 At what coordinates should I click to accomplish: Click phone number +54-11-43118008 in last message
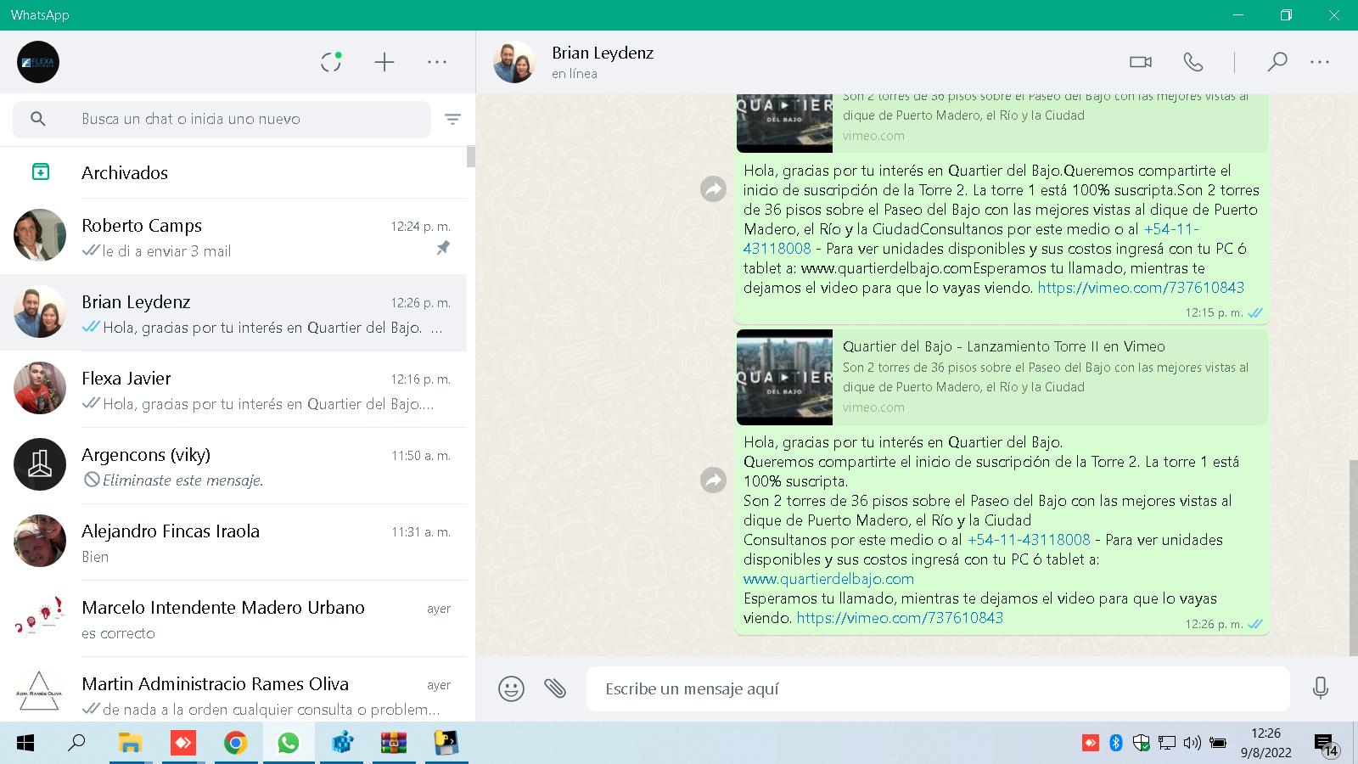(1029, 540)
